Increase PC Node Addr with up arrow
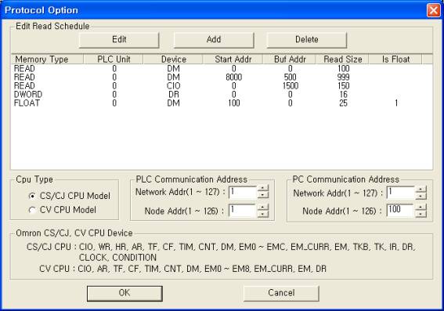The height and width of the screenshot is (311, 444). 421,207
